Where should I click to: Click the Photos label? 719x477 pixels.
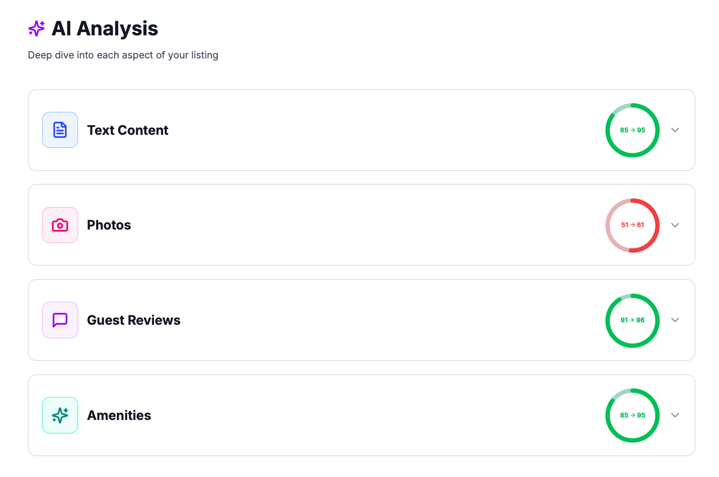coord(109,225)
